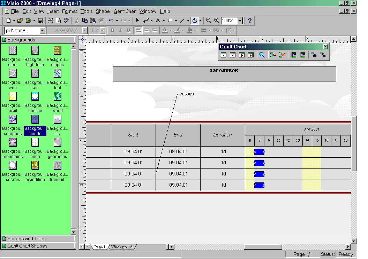The height and width of the screenshot is (259, 368).
Task: Open the Line tool dropdown arrow
Action: pos(188,21)
